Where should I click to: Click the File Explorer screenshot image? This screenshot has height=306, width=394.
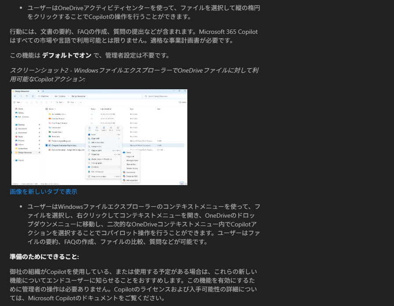pyautogui.click(x=99, y=137)
